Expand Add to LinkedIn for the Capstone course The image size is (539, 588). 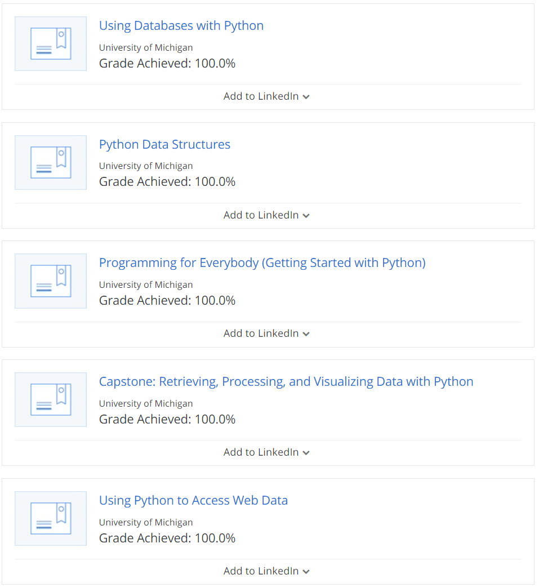coord(266,452)
